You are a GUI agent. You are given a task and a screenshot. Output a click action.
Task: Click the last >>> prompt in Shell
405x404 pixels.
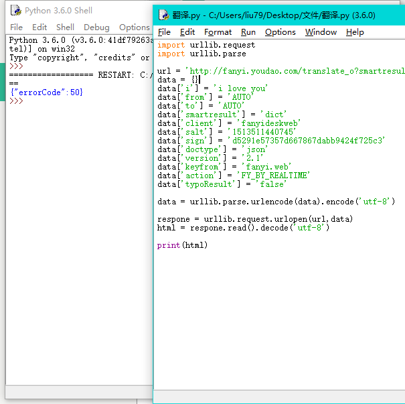17,101
